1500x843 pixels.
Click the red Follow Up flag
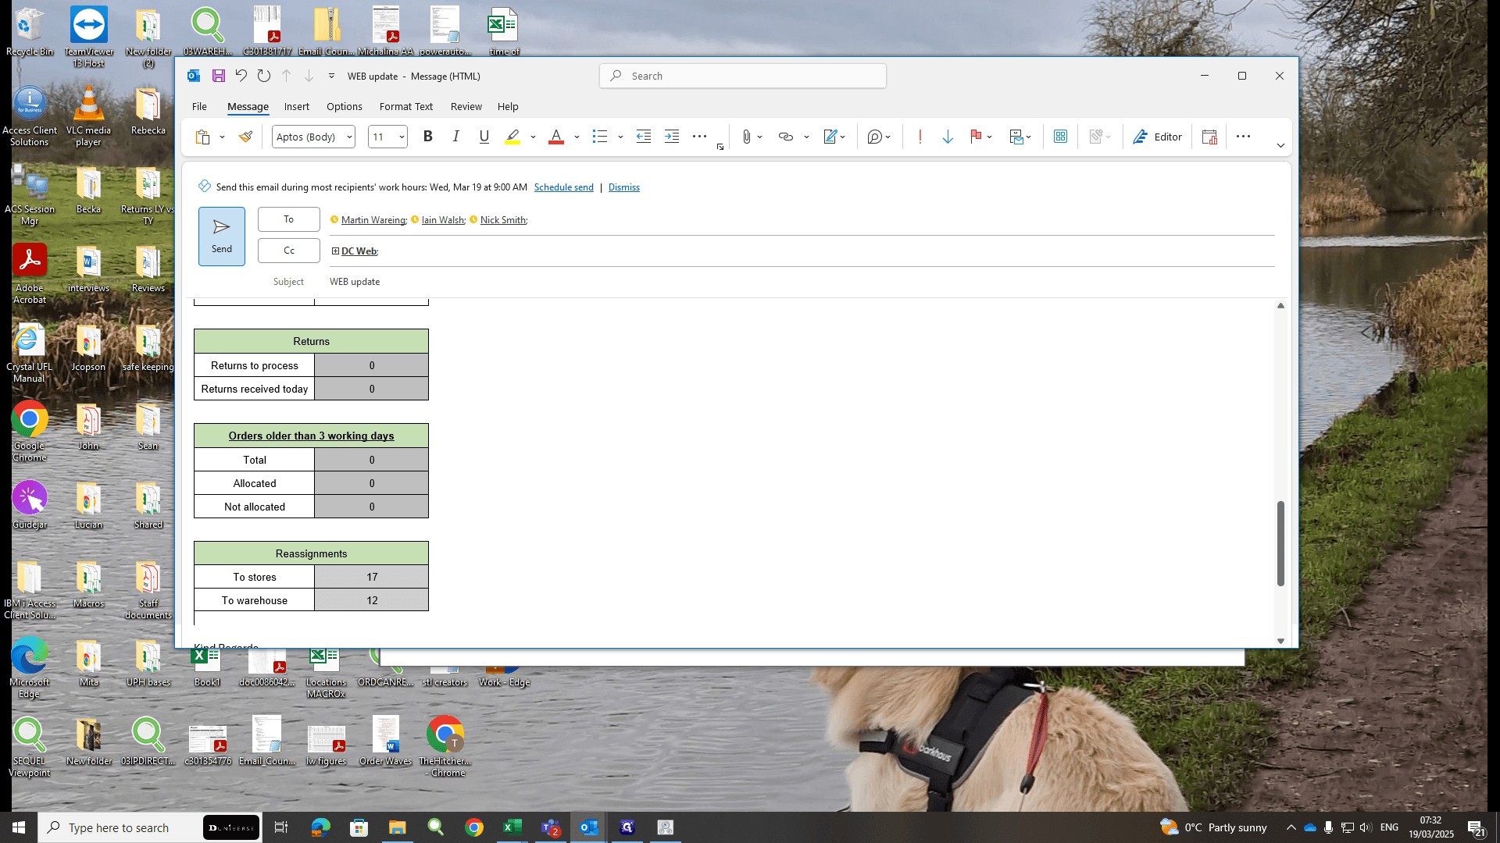click(976, 137)
